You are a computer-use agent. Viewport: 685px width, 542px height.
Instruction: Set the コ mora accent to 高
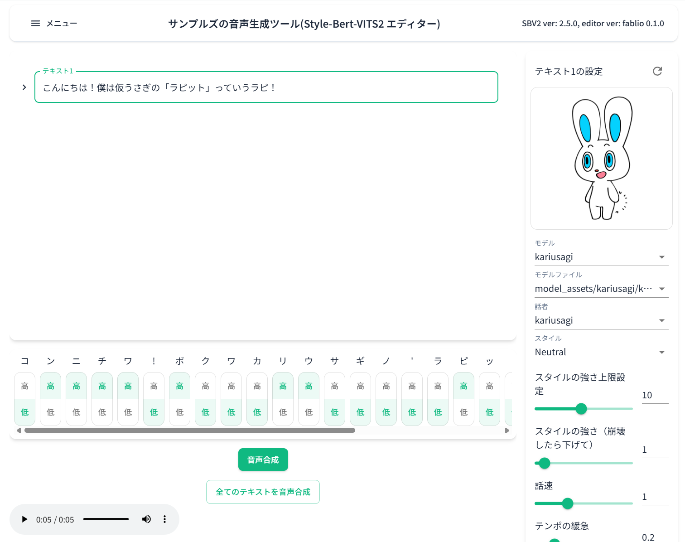pos(24,385)
